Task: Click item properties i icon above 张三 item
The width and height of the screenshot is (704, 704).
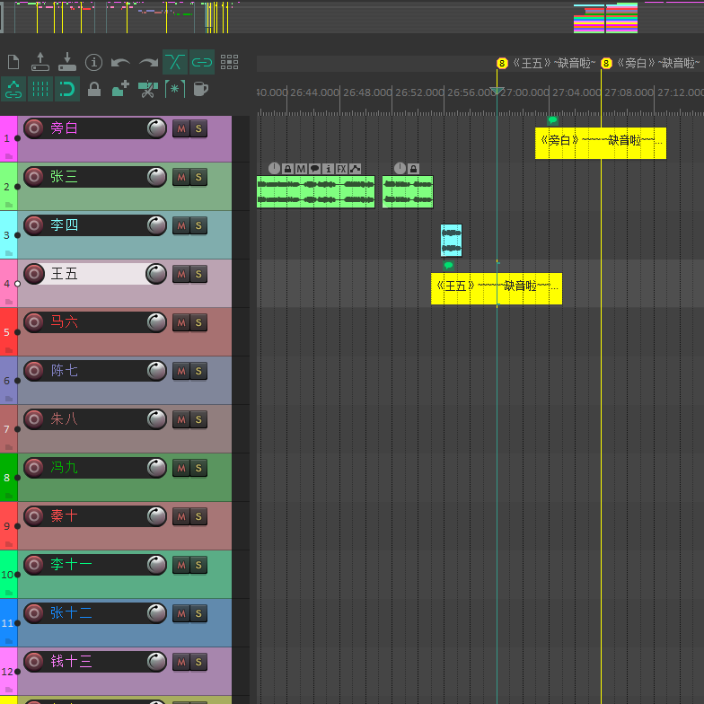Action: tap(329, 169)
